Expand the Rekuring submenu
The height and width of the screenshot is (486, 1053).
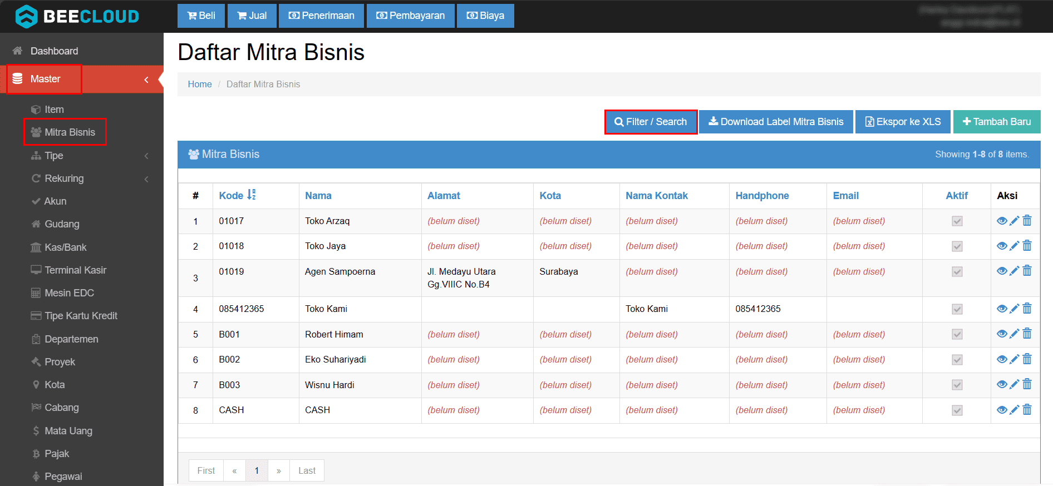(146, 178)
